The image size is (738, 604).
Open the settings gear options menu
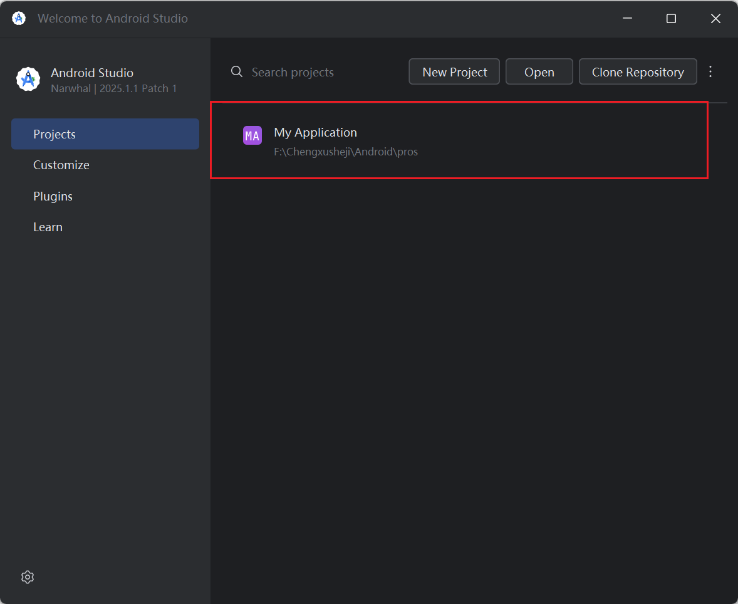click(28, 576)
